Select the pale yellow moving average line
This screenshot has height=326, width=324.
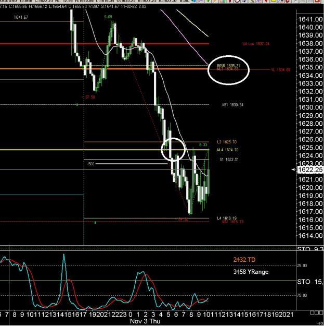[192, 23]
